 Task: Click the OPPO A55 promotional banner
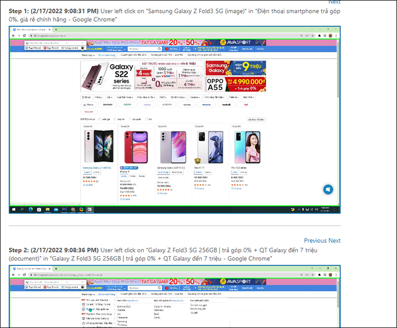pos(235,84)
